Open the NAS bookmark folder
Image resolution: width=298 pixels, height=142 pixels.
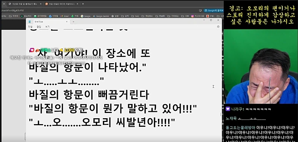point(135,16)
